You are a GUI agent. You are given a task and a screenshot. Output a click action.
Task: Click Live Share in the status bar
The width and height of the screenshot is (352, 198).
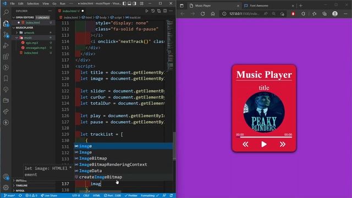pos(49,196)
